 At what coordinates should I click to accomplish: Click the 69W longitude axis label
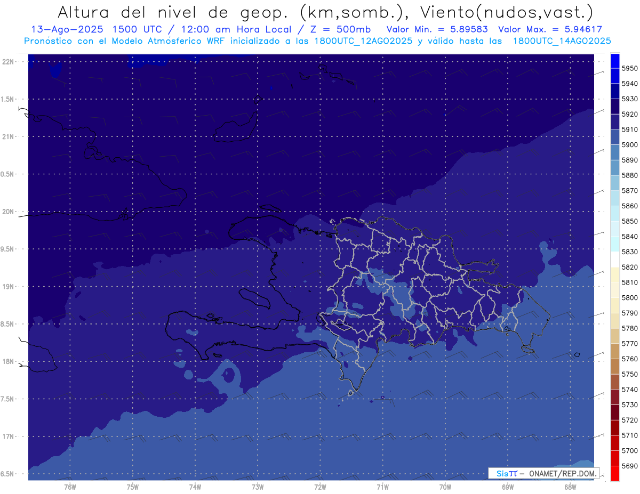pos(508,487)
